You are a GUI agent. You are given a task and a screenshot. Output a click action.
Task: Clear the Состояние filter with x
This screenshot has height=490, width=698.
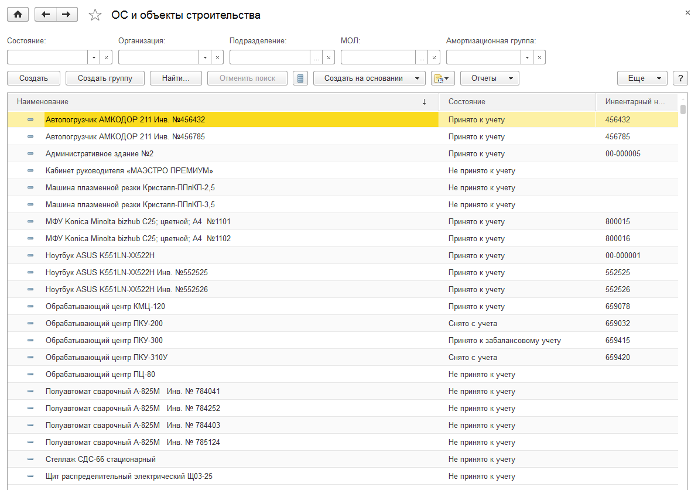pyautogui.click(x=106, y=57)
